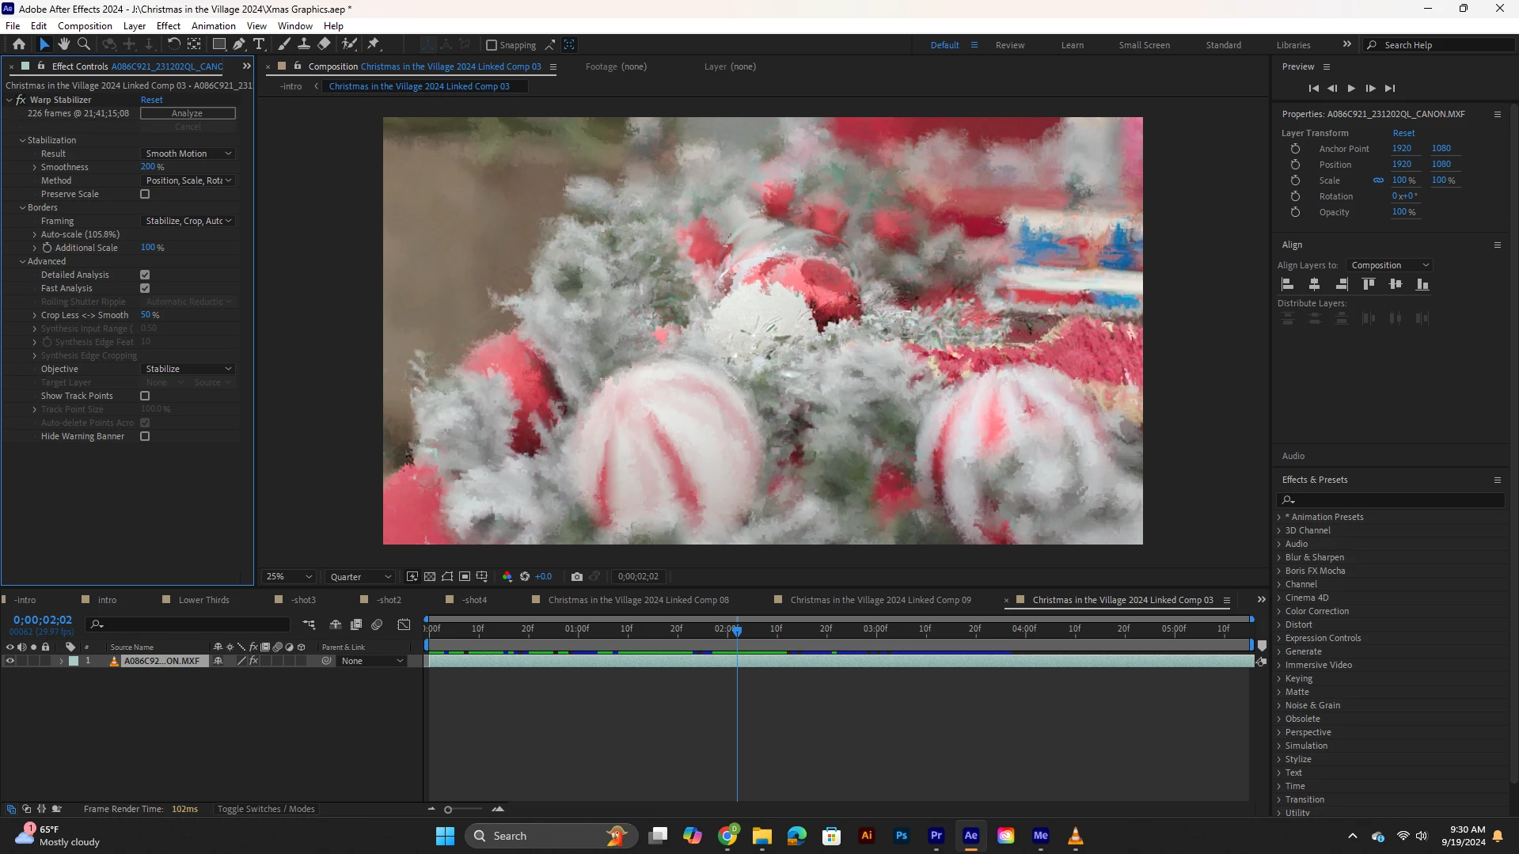Image resolution: width=1519 pixels, height=854 pixels.
Task: Select the Zoom tool
Action: coord(84,44)
